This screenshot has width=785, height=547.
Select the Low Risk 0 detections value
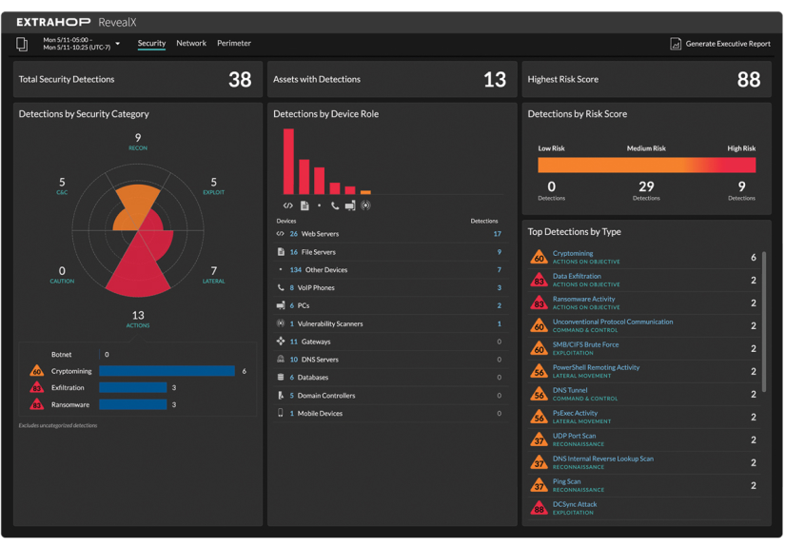coord(551,187)
